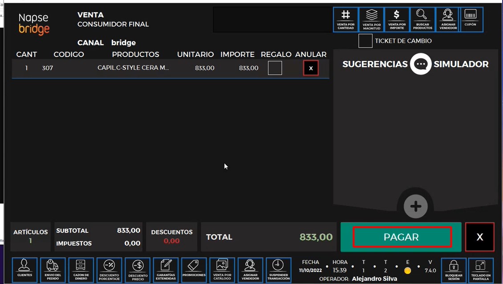Open the Cajón de Dinero drawer
503x284 pixels.
(x=81, y=270)
